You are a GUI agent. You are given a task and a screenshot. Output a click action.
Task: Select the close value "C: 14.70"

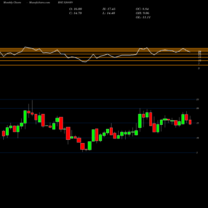pos(75,13)
